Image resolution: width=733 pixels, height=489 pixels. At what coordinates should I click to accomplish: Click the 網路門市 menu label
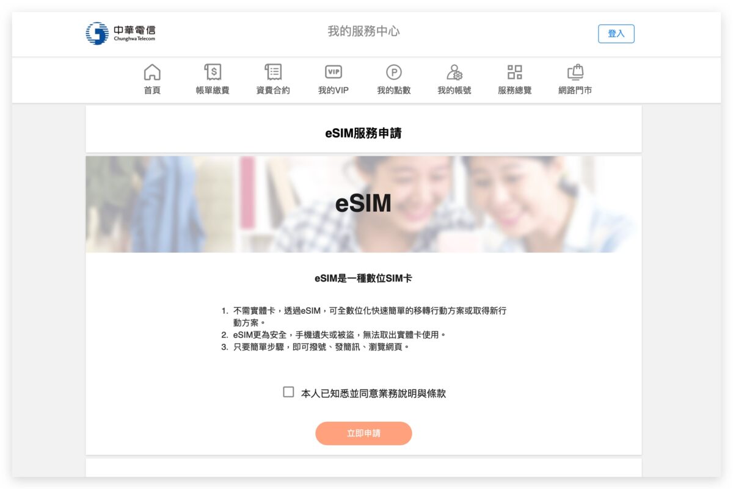click(x=575, y=90)
